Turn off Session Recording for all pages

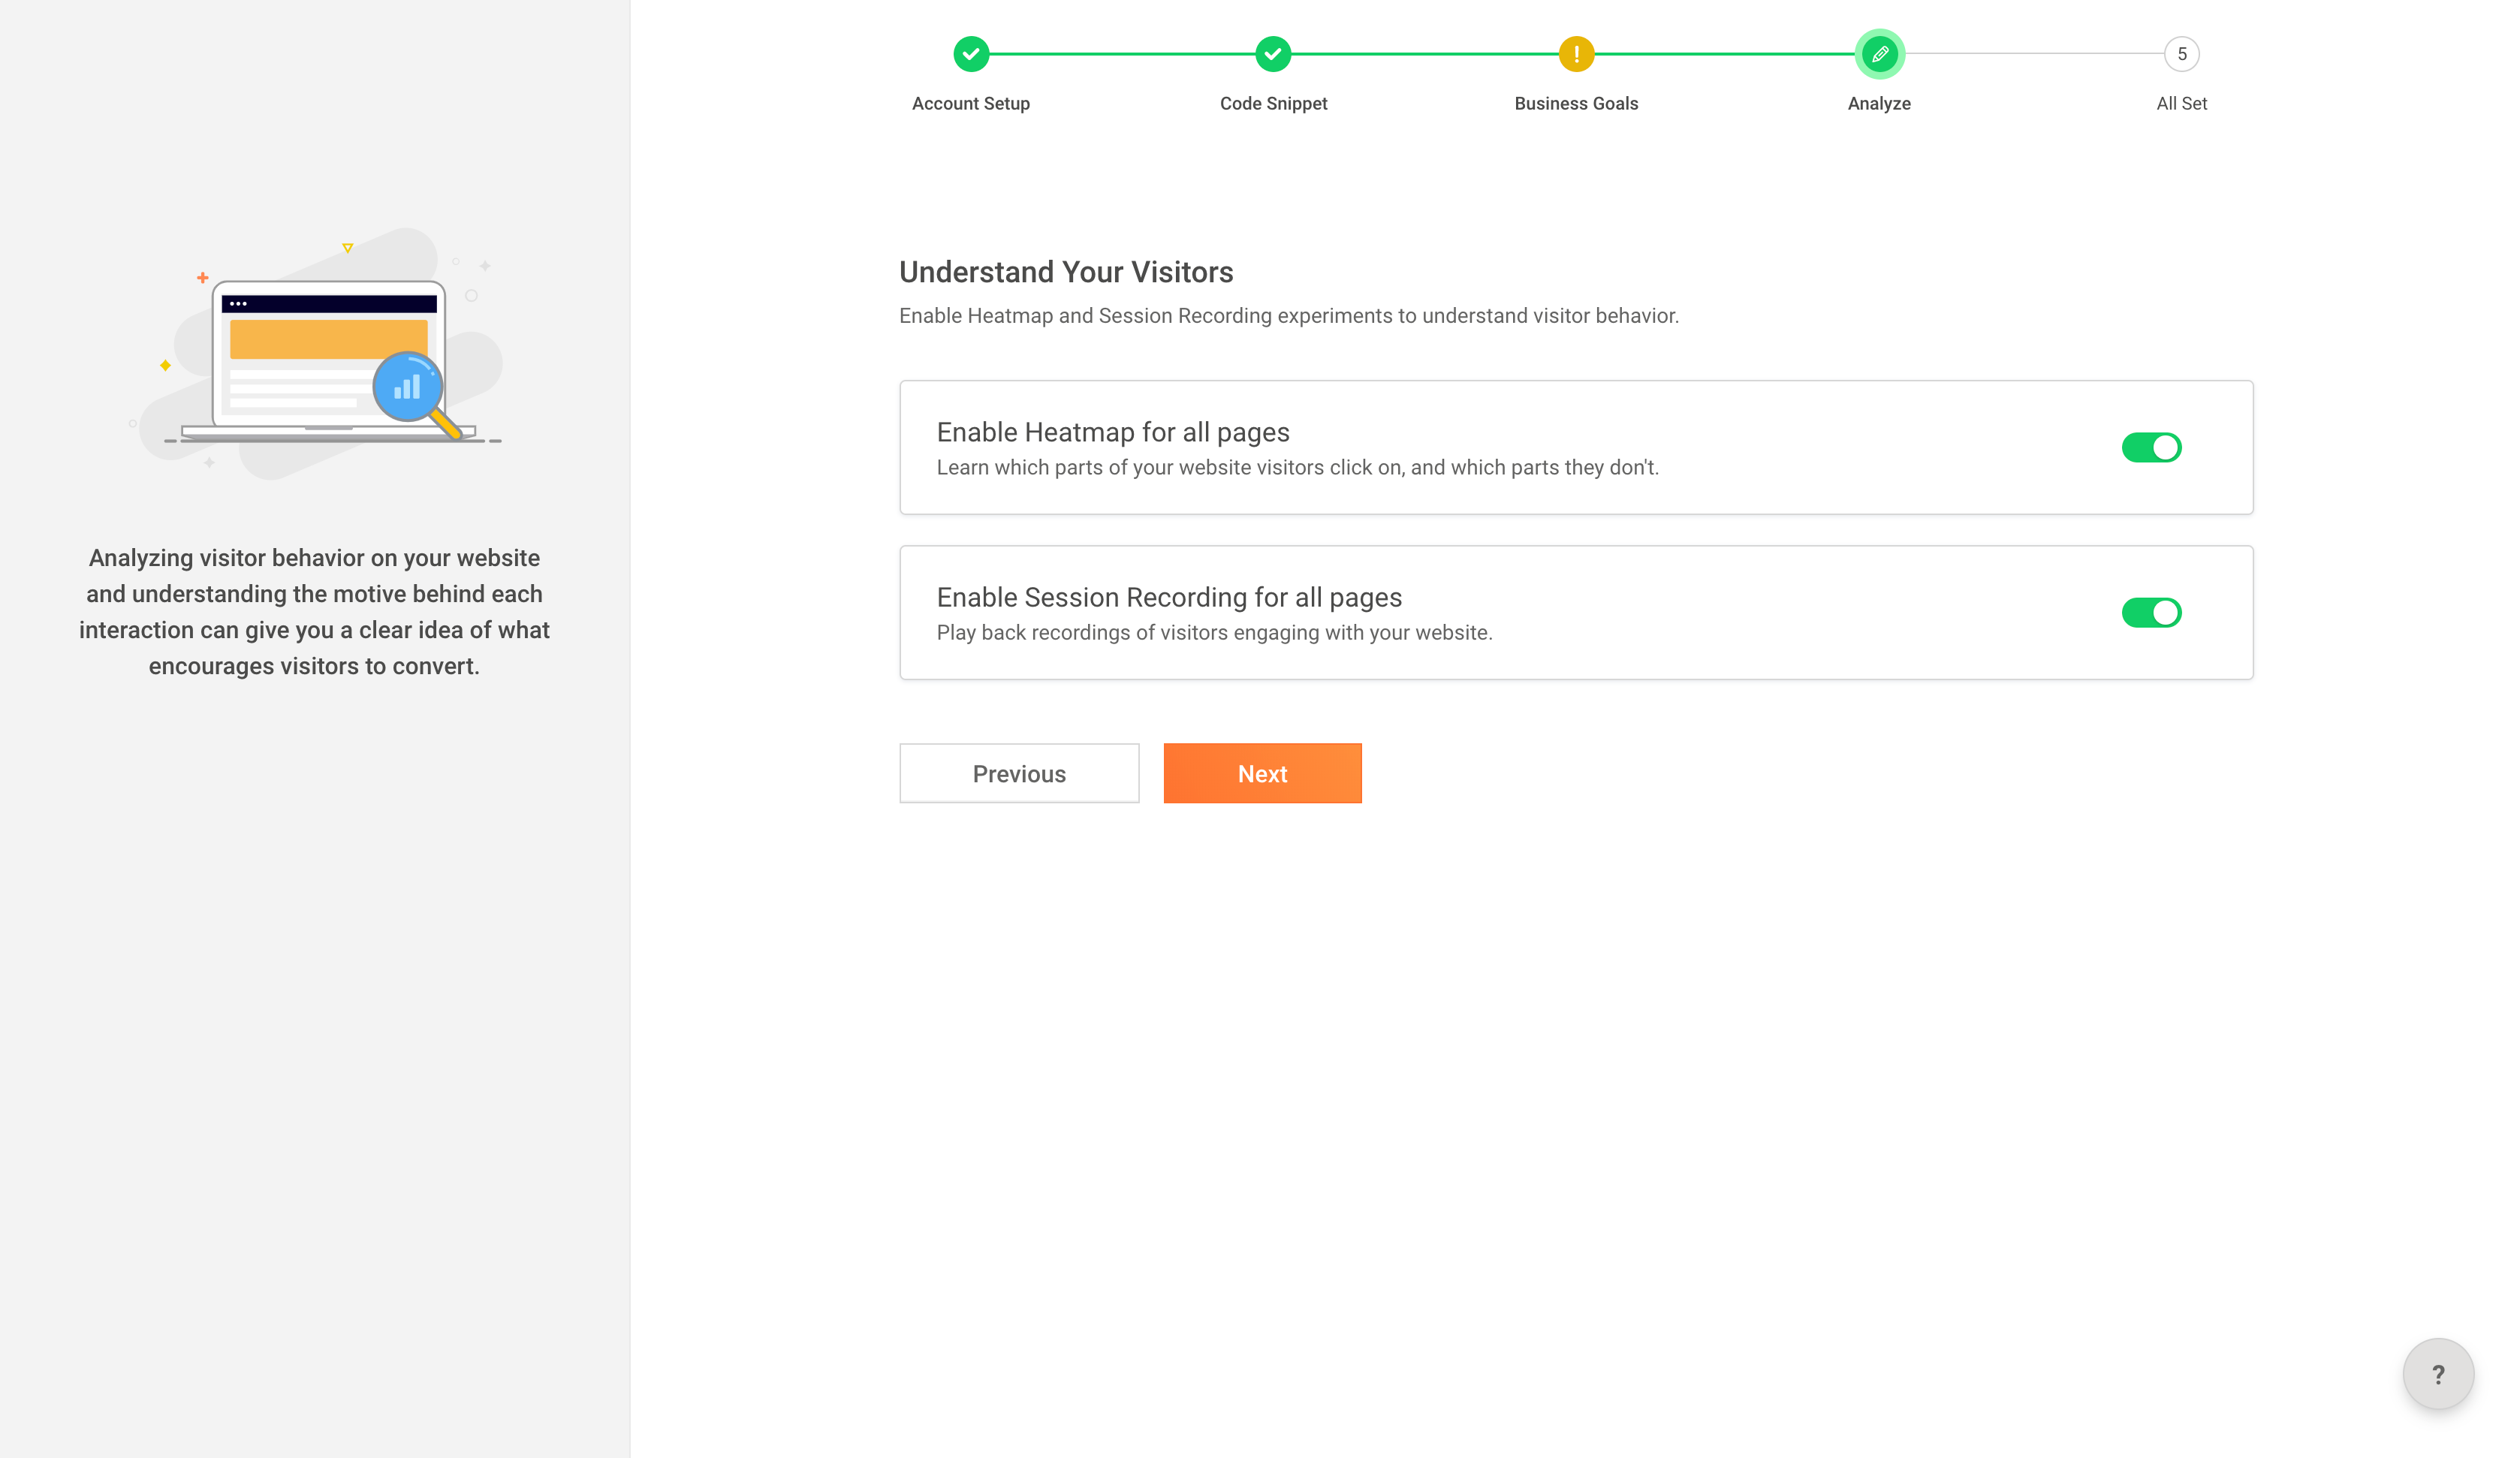click(2150, 612)
